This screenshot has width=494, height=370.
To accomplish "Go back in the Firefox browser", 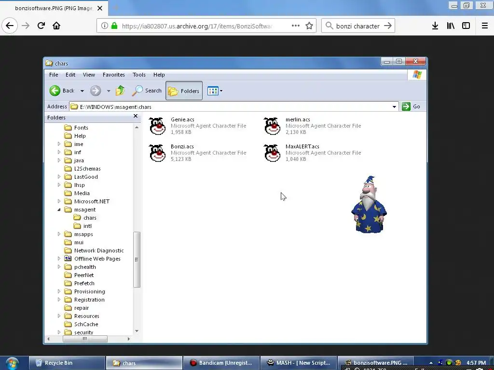I will pyautogui.click(x=10, y=26).
